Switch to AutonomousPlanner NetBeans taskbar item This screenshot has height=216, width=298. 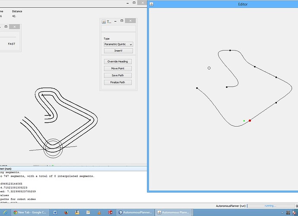click(x=135, y=213)
